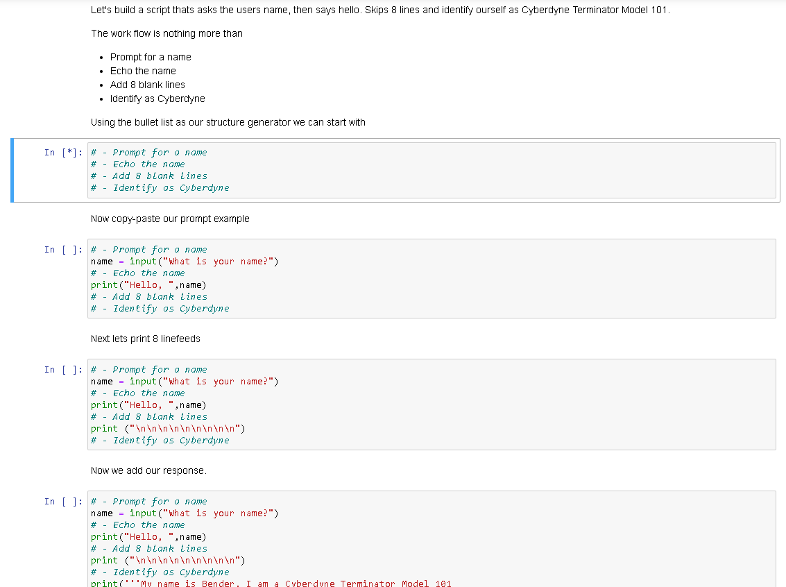Click the In [*]: prompt label
Screen dimensions: 786x587
click(x=61, y=152)
